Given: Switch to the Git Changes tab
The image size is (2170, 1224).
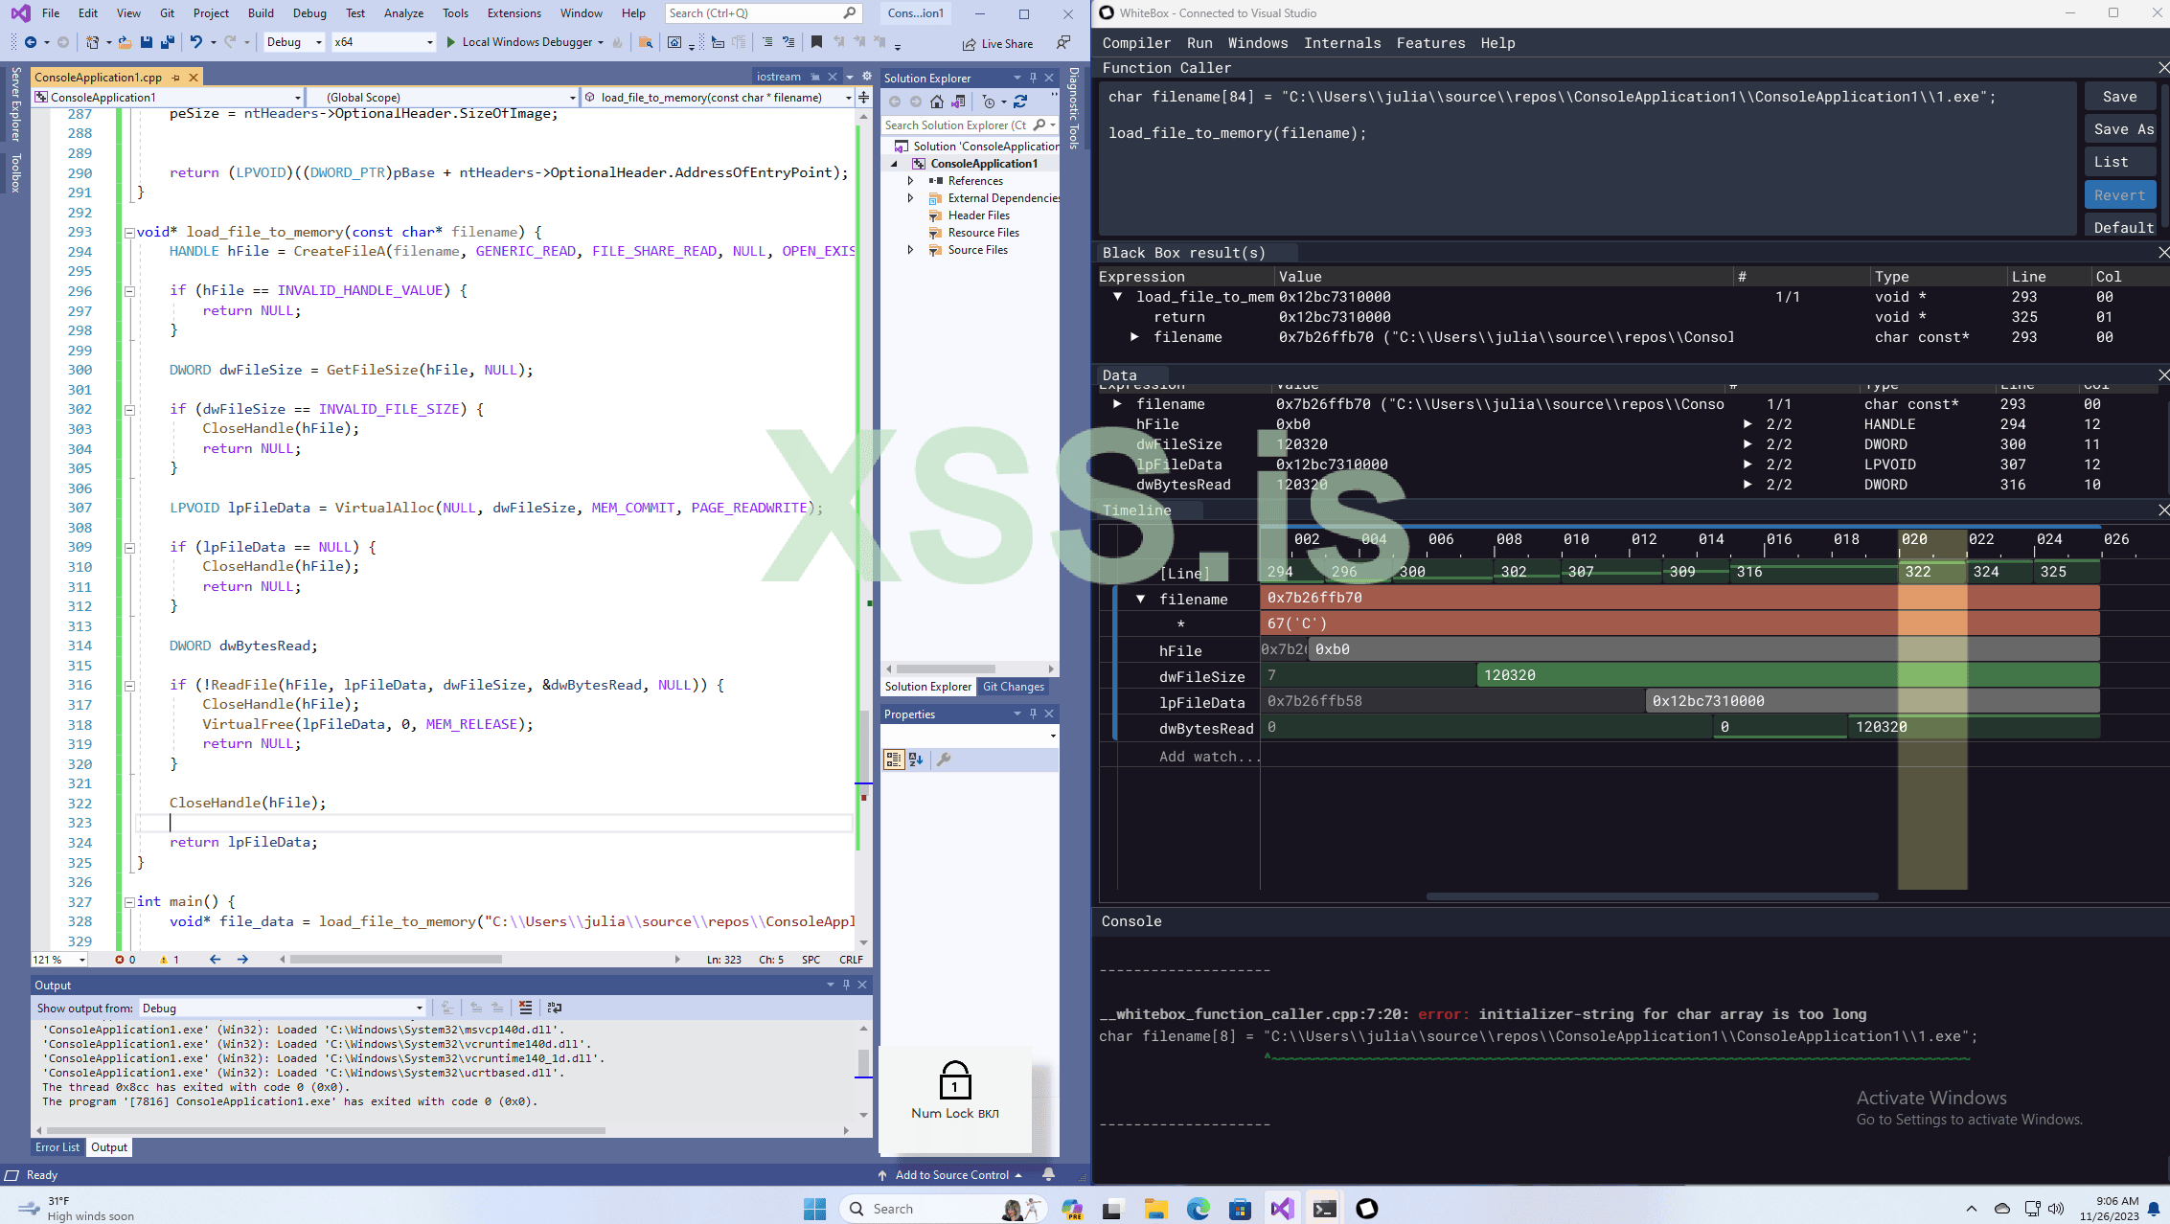Looking at the screenshot, I should click(x=1013, y=687).
